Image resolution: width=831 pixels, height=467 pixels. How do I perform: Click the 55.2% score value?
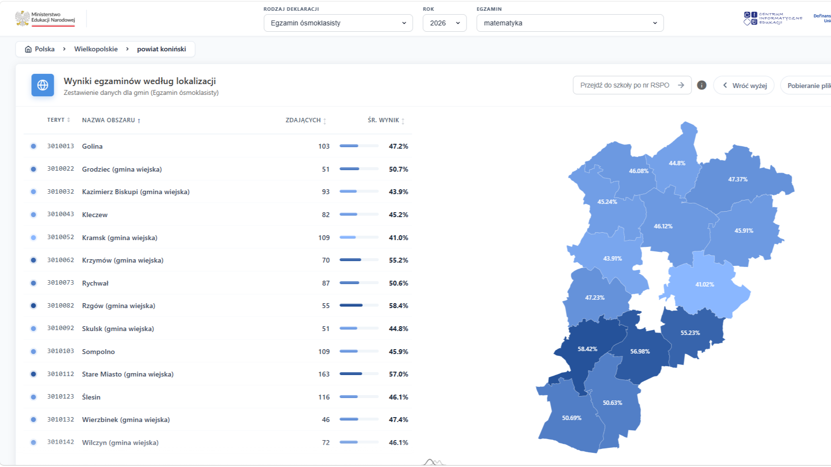click(399, 260)
